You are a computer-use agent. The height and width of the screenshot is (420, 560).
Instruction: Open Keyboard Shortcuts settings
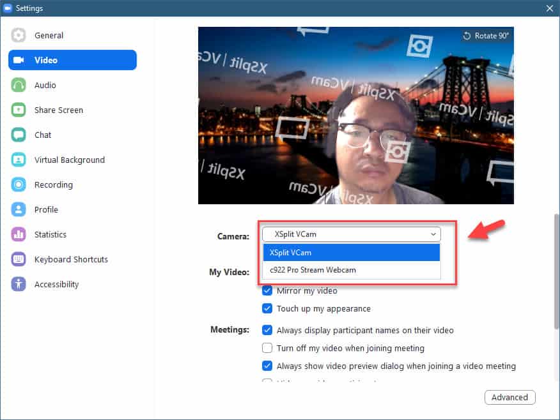(72, 259)
